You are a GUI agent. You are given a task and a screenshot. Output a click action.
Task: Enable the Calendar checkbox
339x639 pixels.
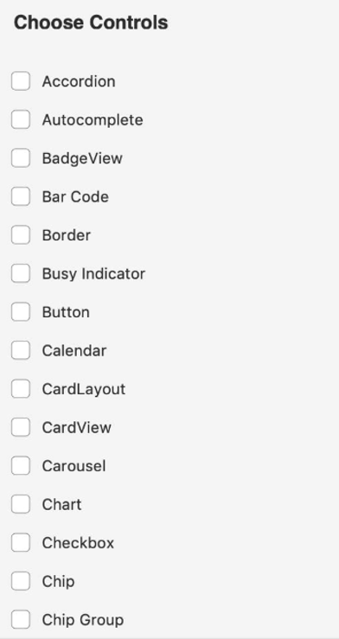click(x=21, y=350)
